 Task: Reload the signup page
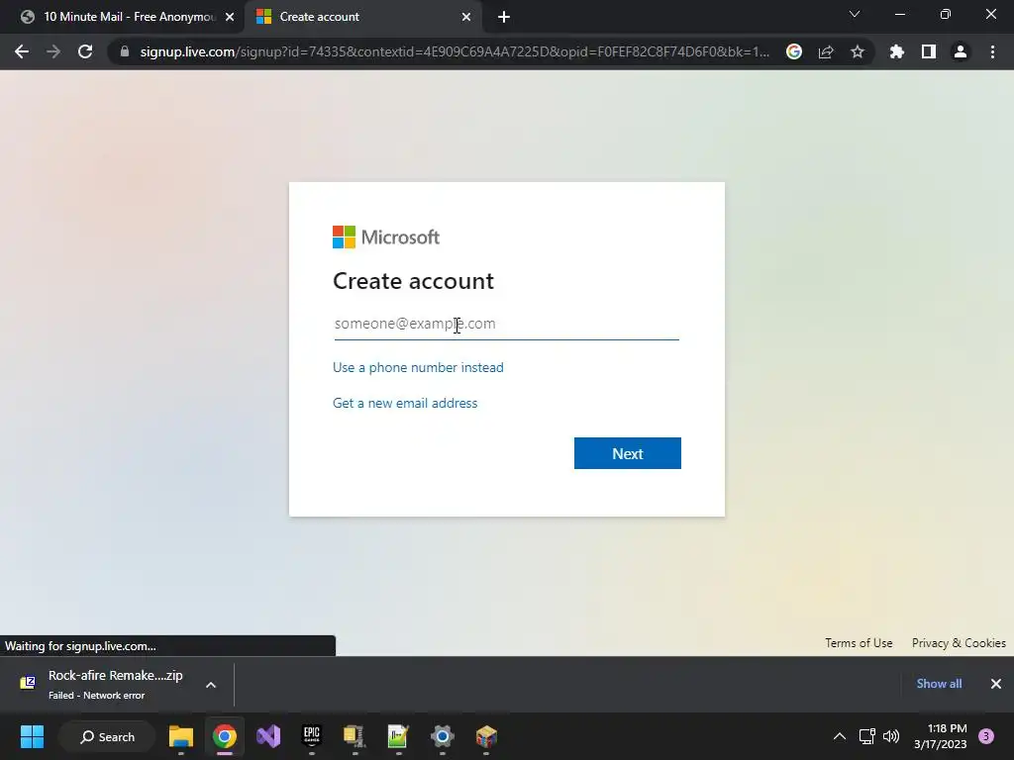point(85,51)
